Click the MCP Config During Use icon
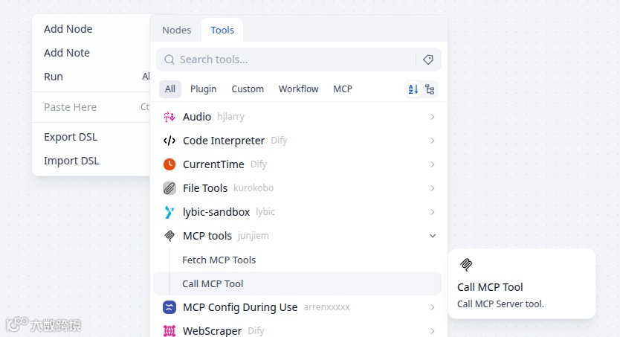 click(169, 307)
